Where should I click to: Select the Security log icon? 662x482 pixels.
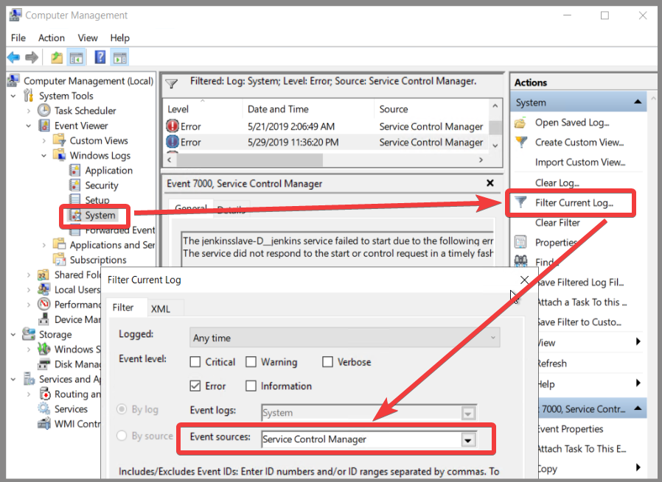click(x=75, y=185)
